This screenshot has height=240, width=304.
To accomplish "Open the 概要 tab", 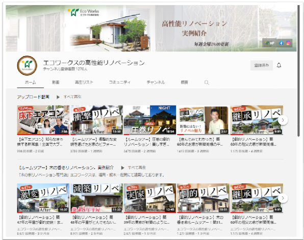I will coord(184,83).
